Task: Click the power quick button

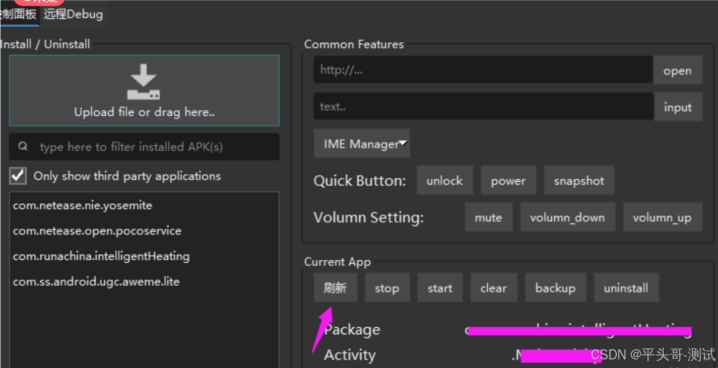Action: 508,181
